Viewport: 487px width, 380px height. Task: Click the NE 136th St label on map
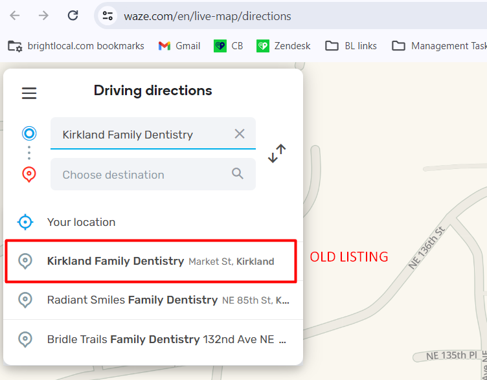pyautogui.click(x=427, y=248)
